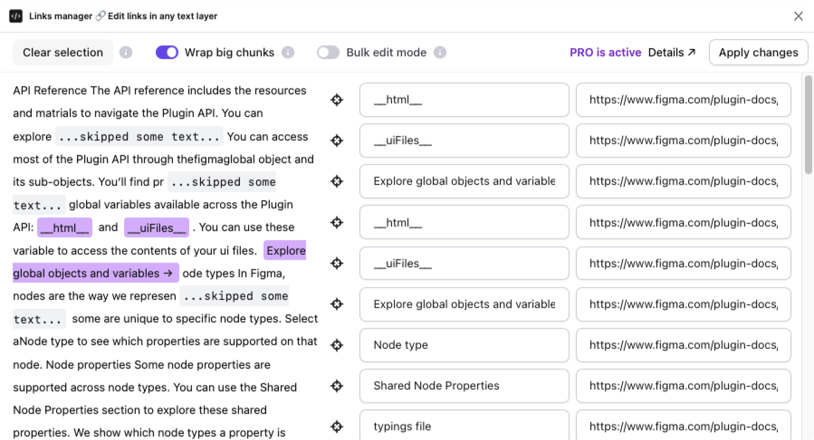Viewport: 814px width, 440px height.
Task: Select the highlighted __uiFiles__ chip in the text
Action: tap(156, 227)
